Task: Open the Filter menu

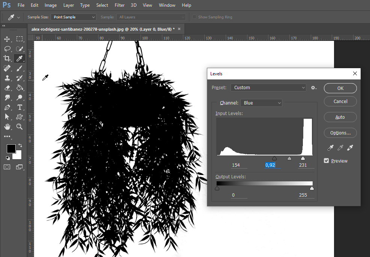Action: coord(120,5)
